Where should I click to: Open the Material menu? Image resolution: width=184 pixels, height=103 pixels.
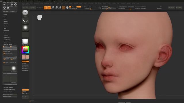click(x=76, y=3)
